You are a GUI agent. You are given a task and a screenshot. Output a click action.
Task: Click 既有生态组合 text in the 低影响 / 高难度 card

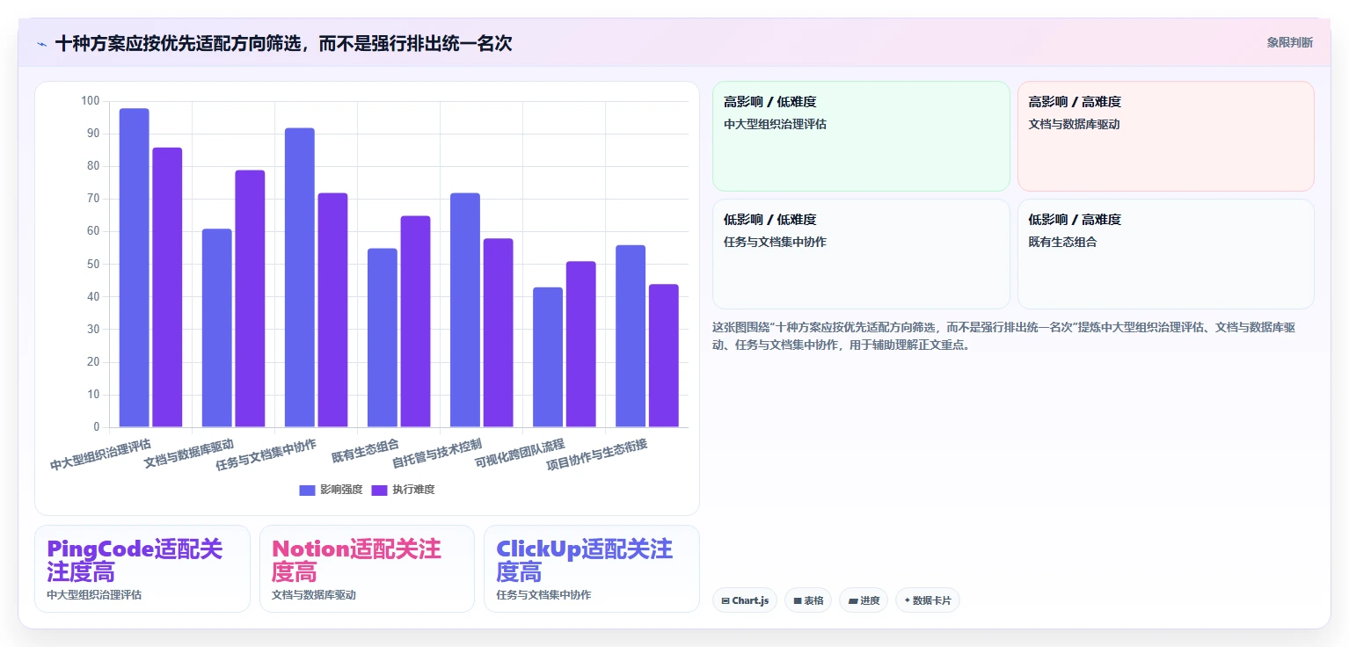pyautogui.click(x=1062, y=242)
